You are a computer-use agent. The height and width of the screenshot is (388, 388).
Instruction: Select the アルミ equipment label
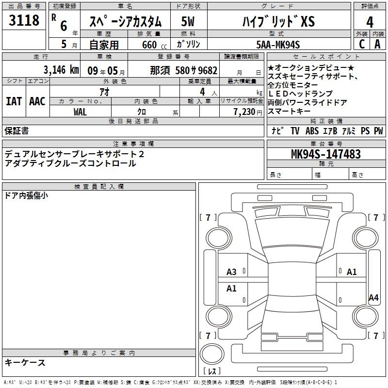tap(349, 130)
